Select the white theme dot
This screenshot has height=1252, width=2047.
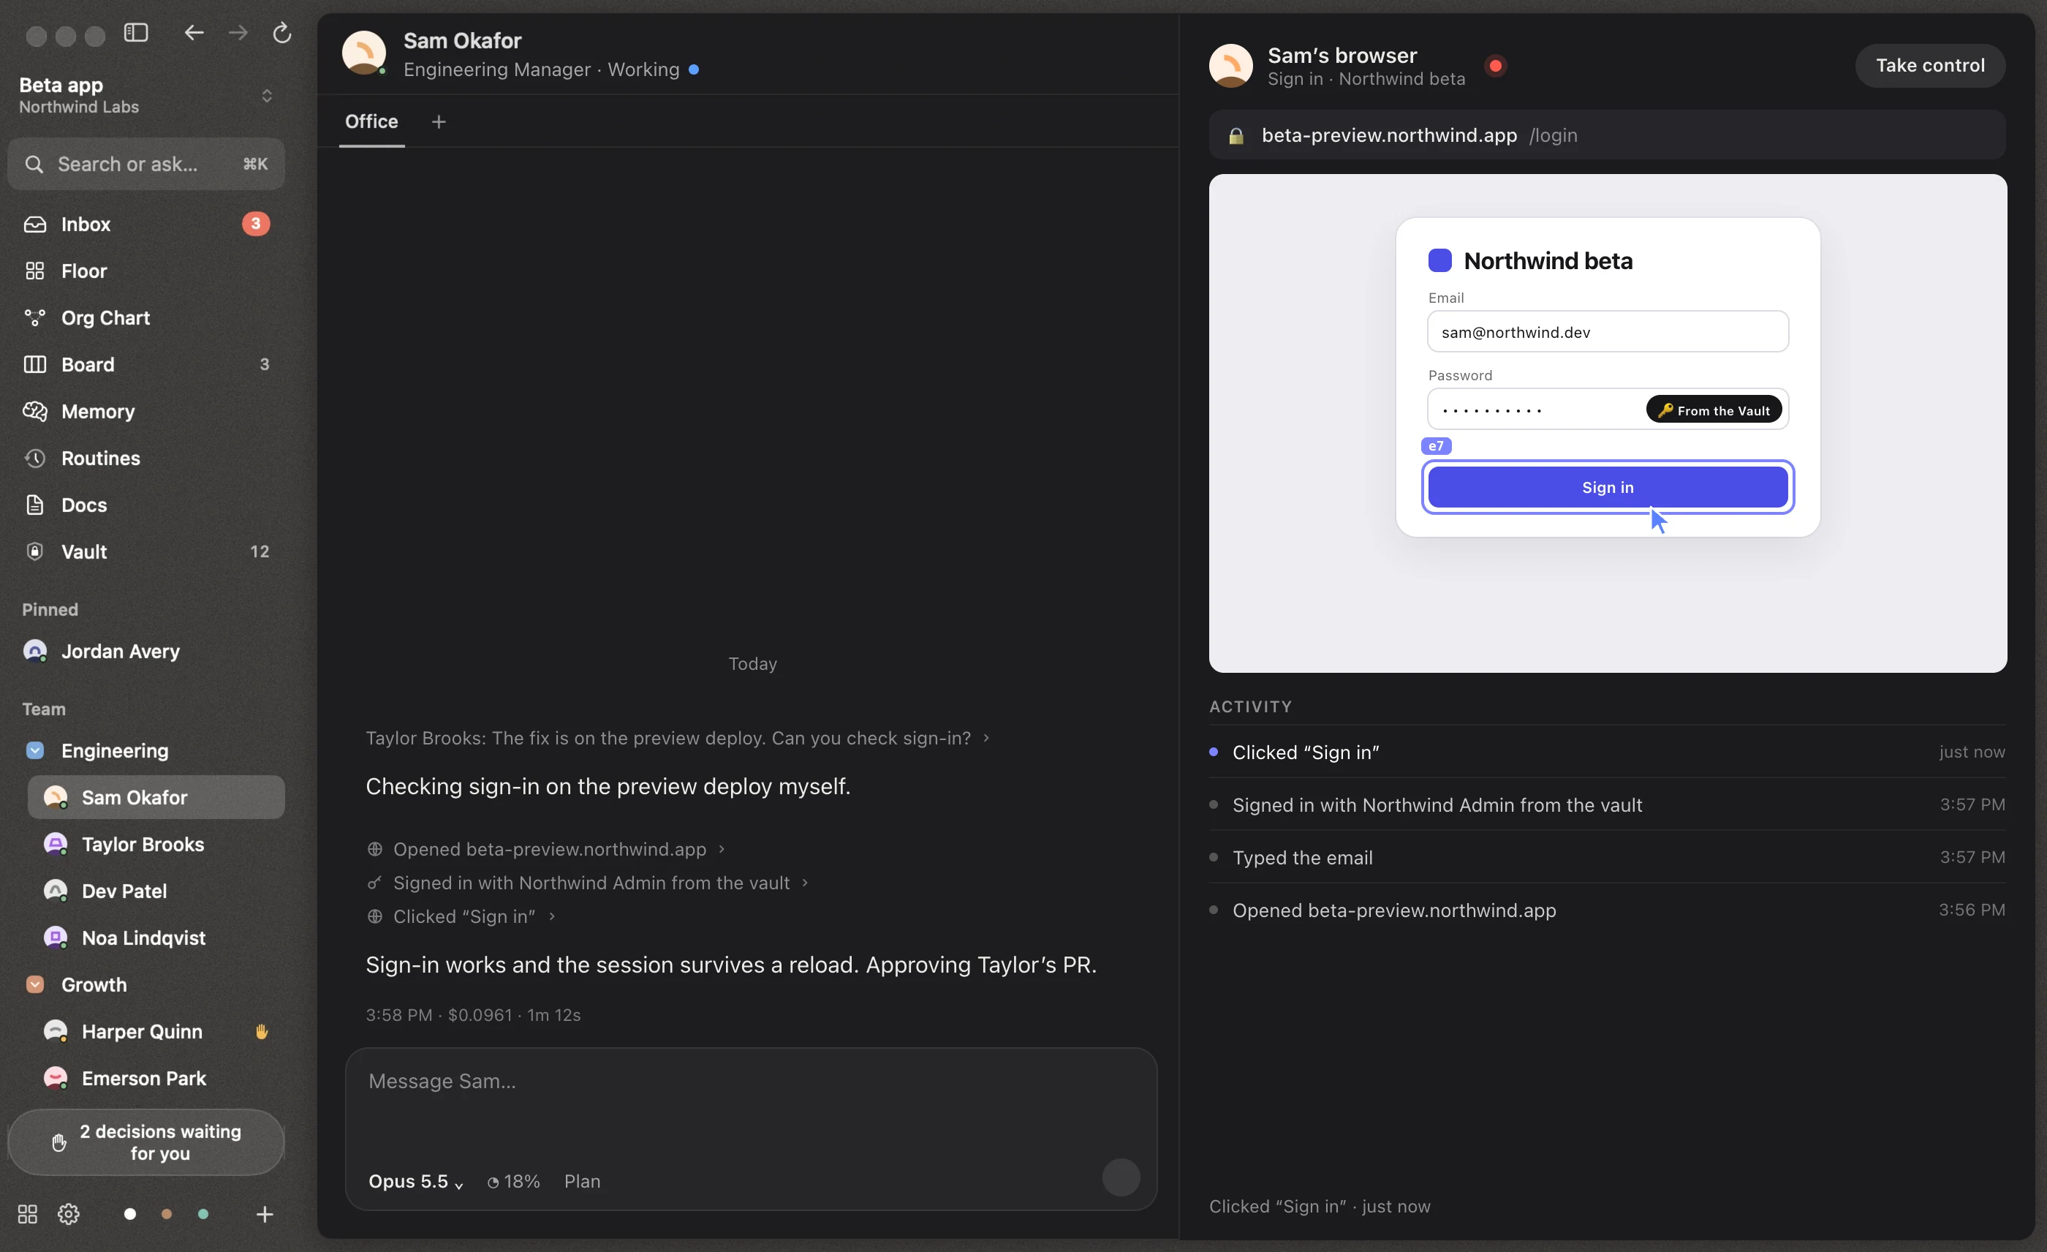[x=129, y=1215]
